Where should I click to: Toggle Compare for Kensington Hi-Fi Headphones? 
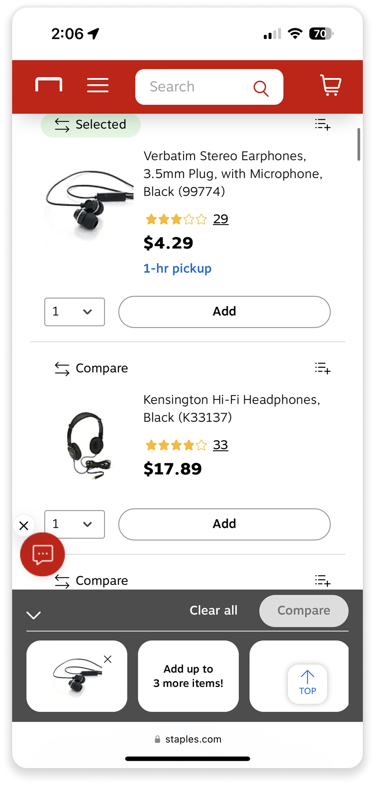pyautogui.click(x=91, y=368)
